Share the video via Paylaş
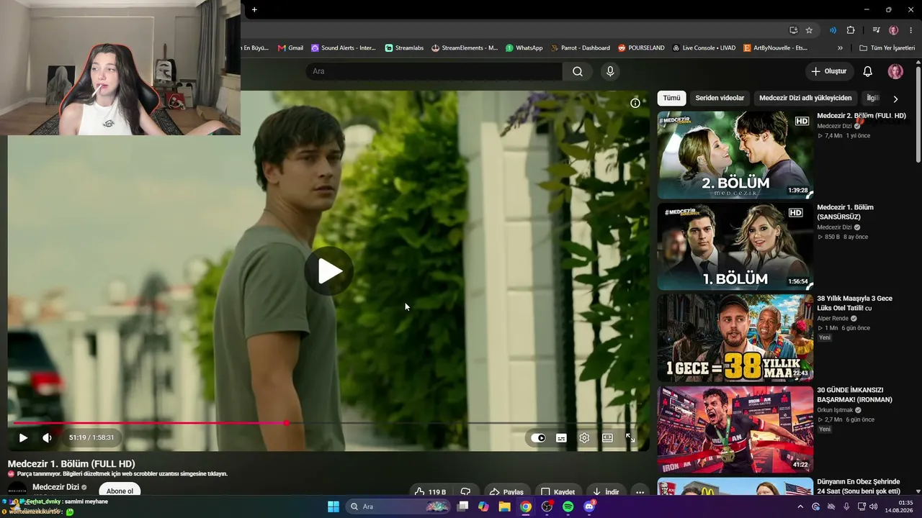 pos(506,492)
